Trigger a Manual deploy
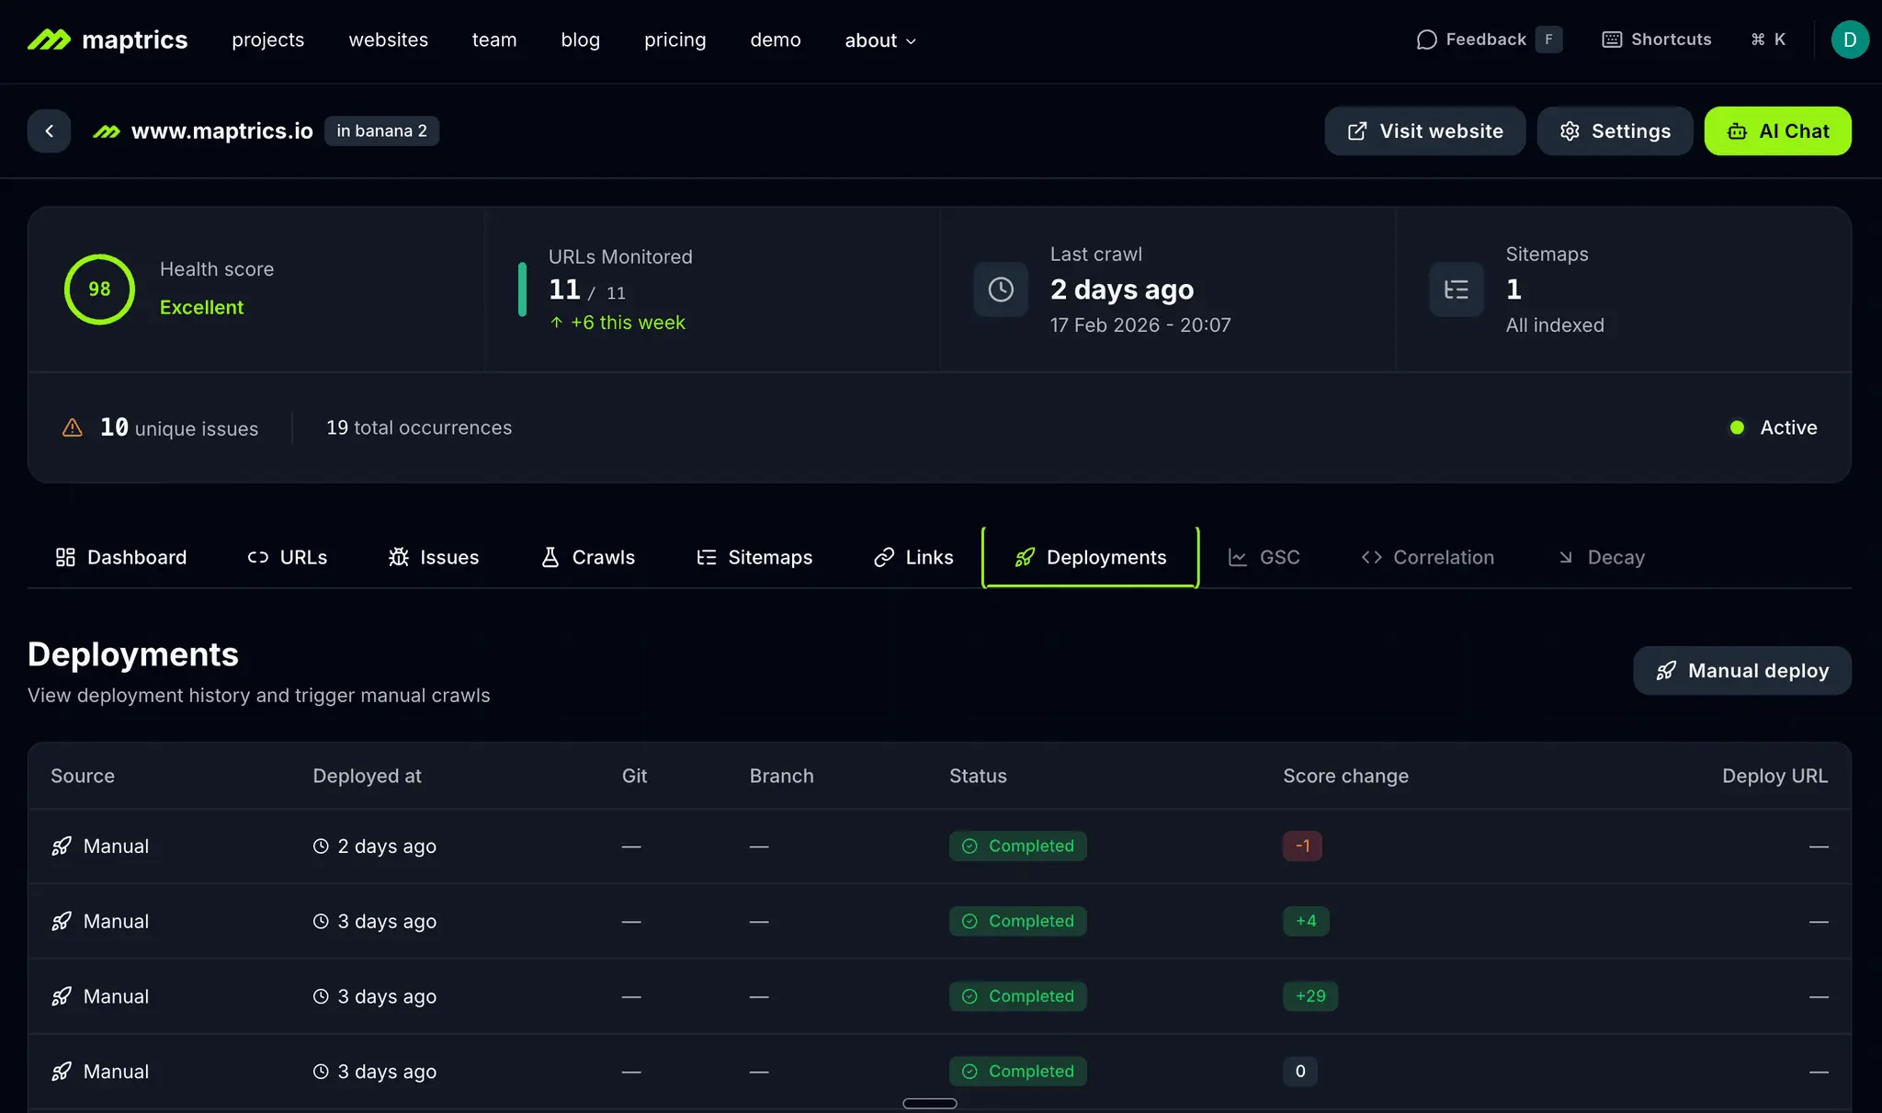1882x1113 pixels. (x=1742, y=671)
